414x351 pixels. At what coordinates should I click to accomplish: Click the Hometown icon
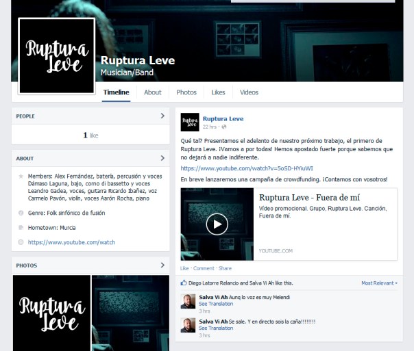(21, 227)
